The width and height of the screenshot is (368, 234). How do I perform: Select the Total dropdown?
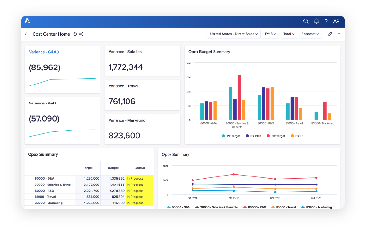click(x=289, y=34)
